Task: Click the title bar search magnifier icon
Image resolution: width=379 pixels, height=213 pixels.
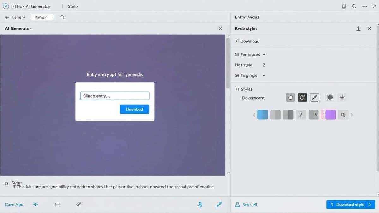Action: 354,6
